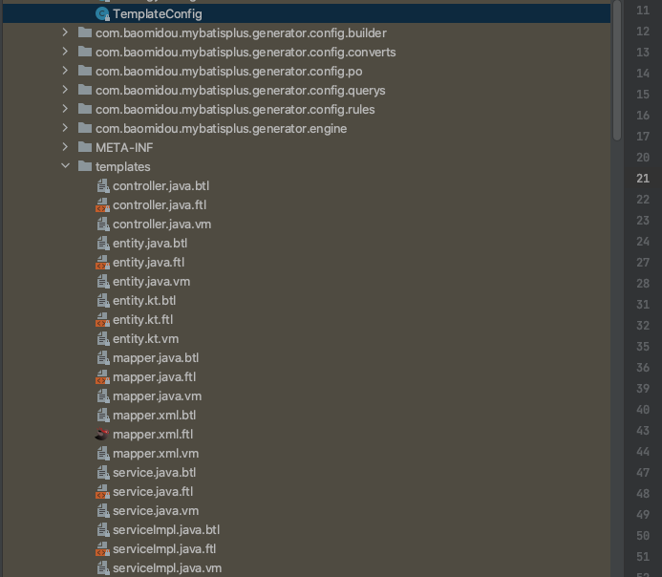Click the config.po package folder icon
The height and width of the screenshot is (577, 662).
point(85,71)
